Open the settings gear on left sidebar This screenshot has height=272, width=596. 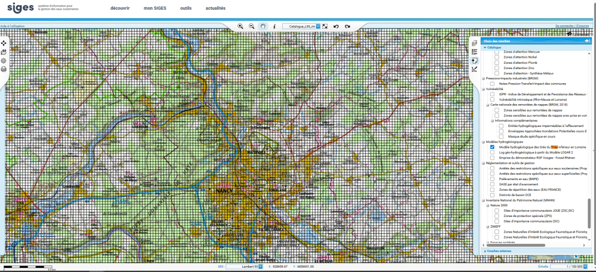pos(3,61)
